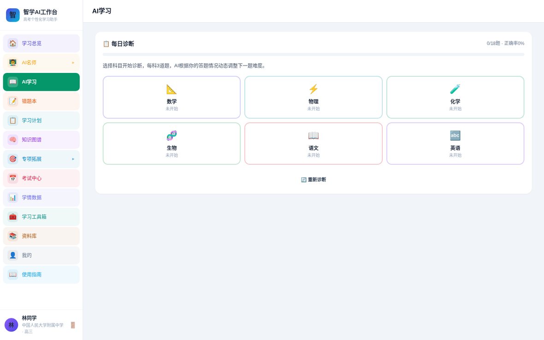
Task: Click the AI学习 page title in header
Action: pos(101,11)
